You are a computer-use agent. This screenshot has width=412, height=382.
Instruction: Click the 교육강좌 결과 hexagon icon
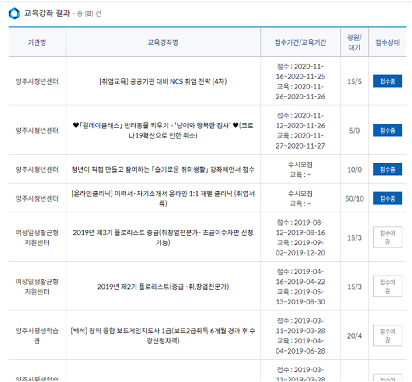[x=14, y=14]
